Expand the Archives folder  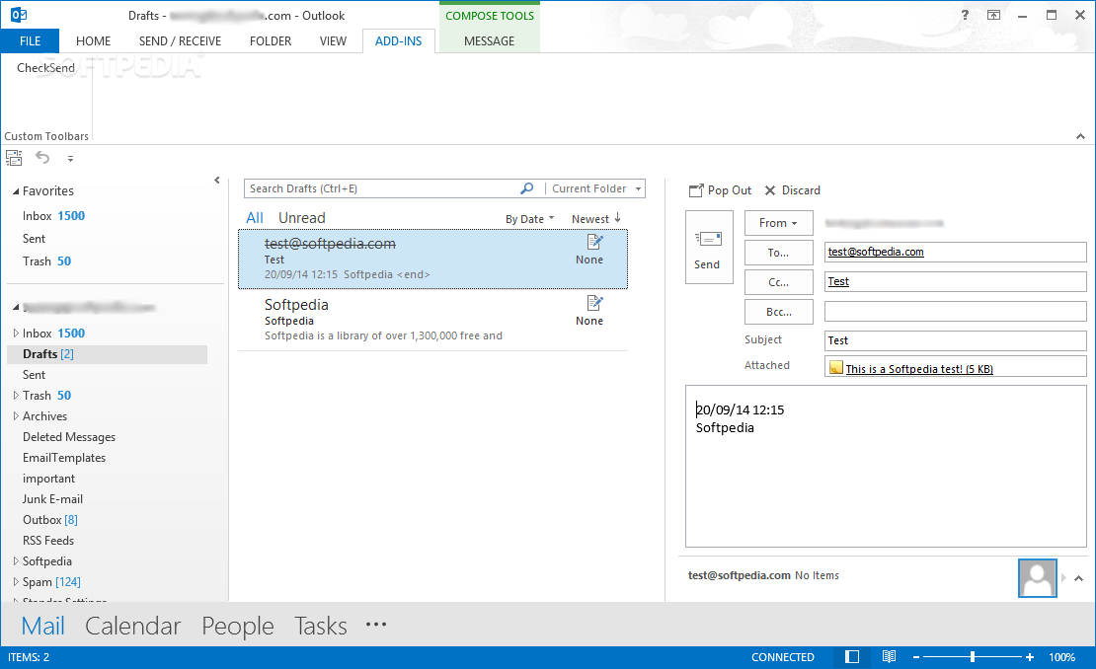16,416
